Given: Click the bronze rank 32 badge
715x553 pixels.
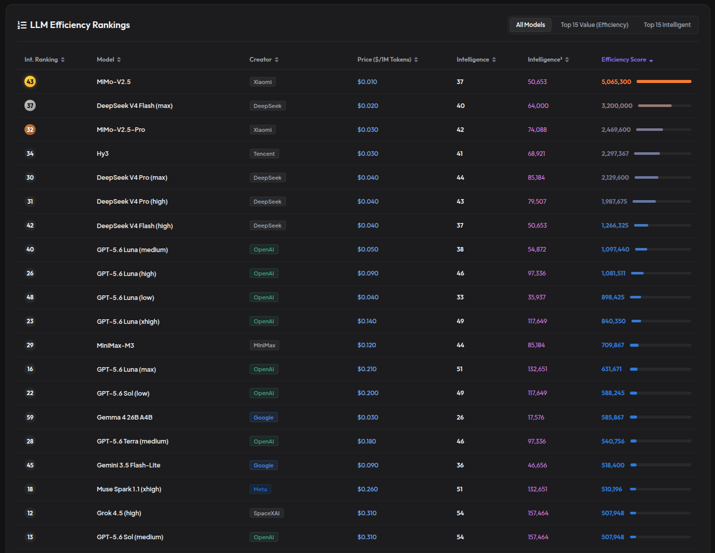Looking at the screenshot, I should [30, 129].
